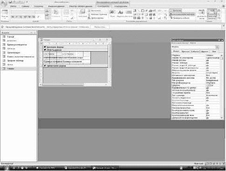226x171 pixels.
Task: Click the Режим view switch icon
Action: pyautogui.click(x=5, y=14)
